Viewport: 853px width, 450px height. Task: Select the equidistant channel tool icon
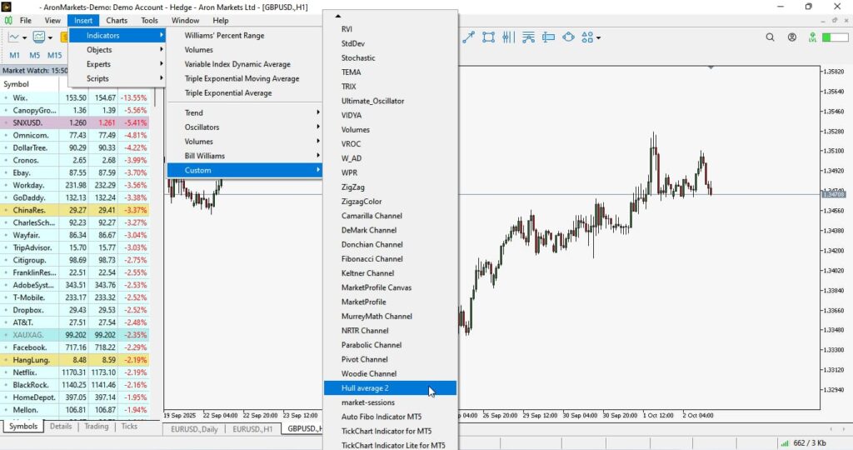coord(488,37)
